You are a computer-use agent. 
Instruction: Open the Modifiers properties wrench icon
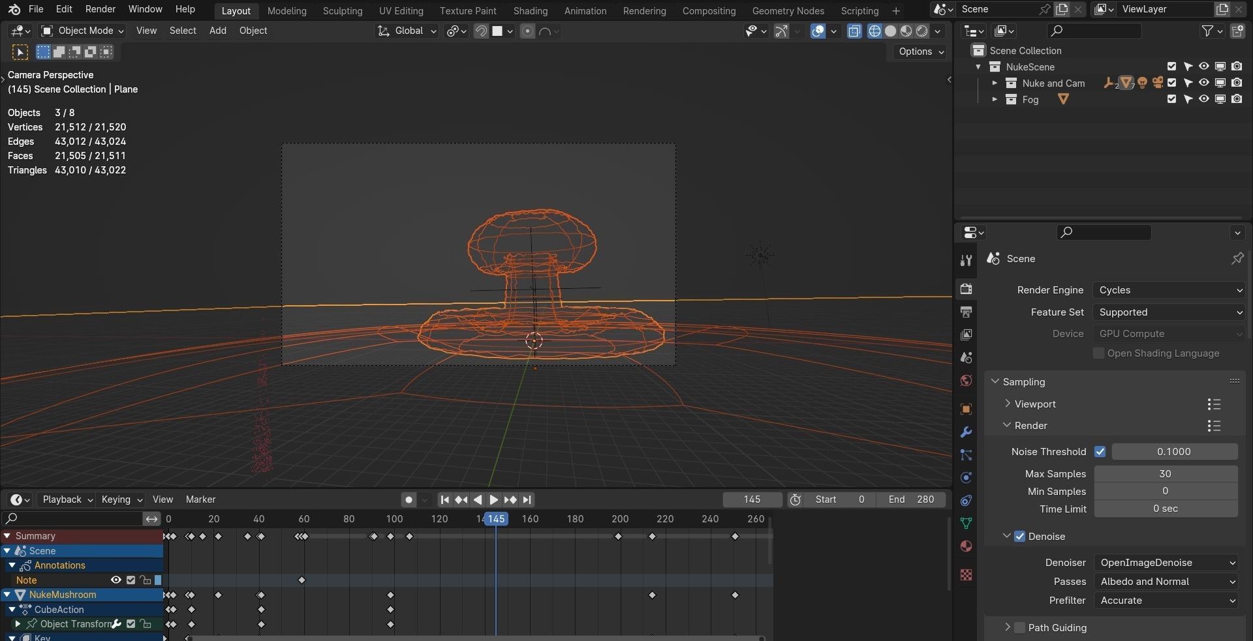click(967, 432)
